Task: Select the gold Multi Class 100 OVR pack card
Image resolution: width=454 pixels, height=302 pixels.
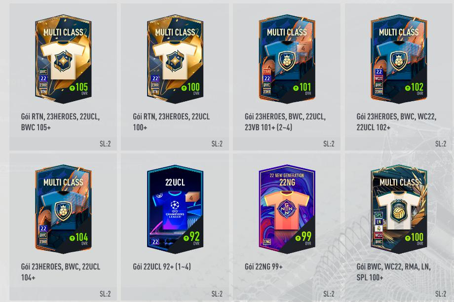Action: [x=175, y=59]
